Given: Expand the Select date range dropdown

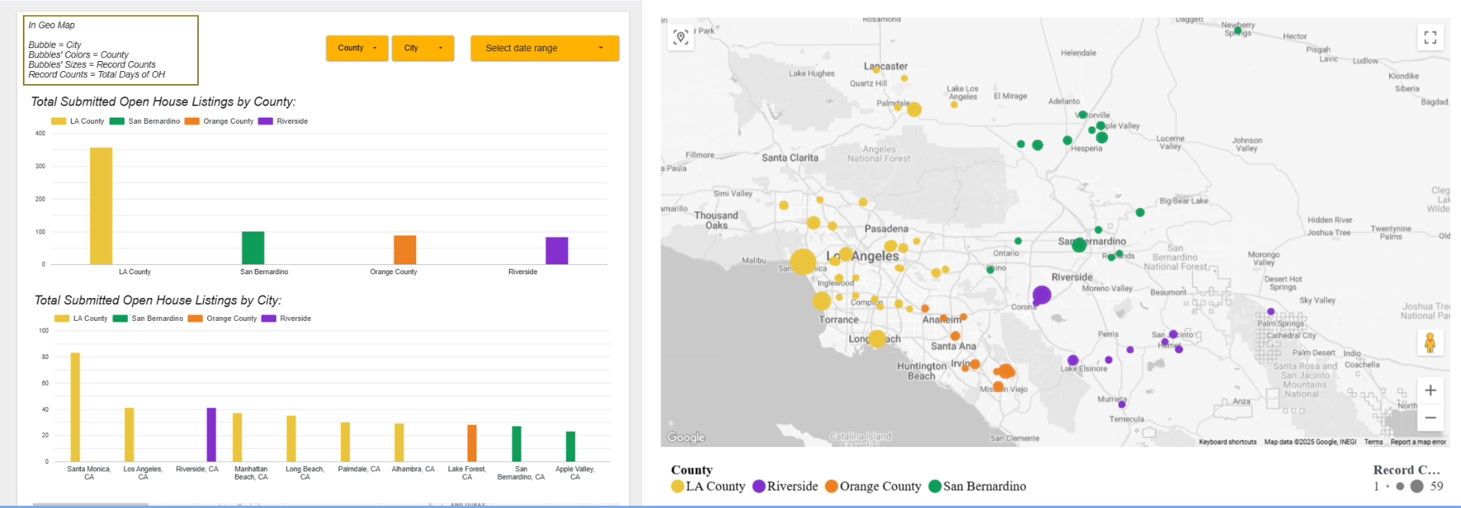Looking at the screenshot, I should (544, 48).
